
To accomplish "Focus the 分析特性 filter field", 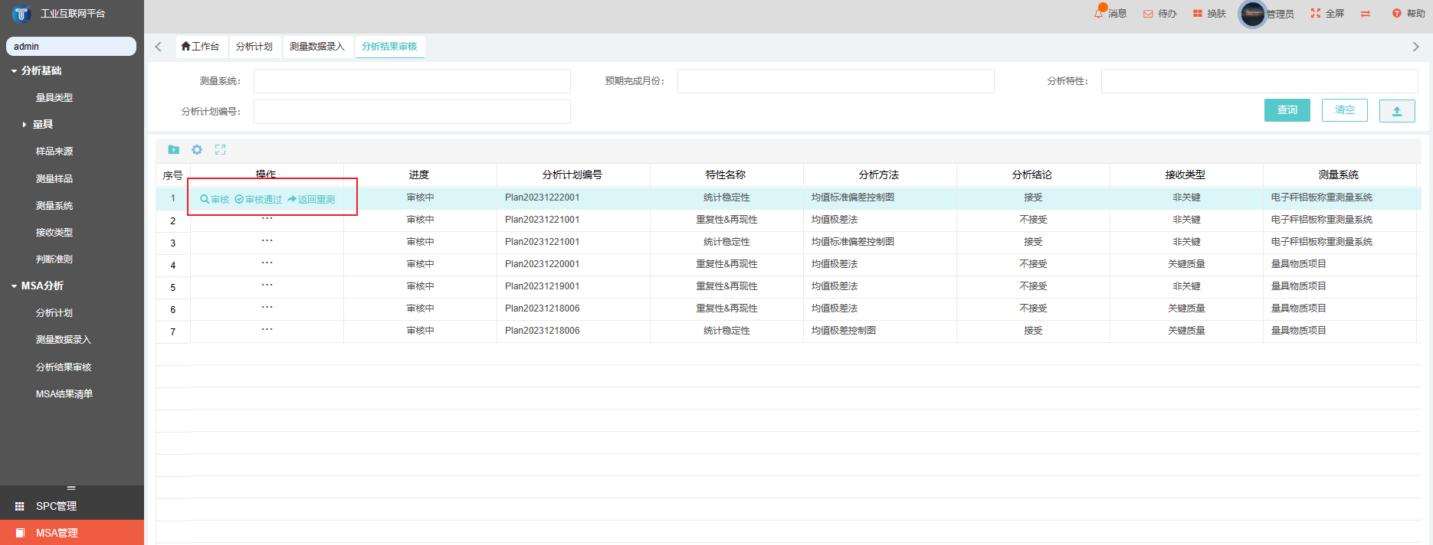I will 1260,81.
